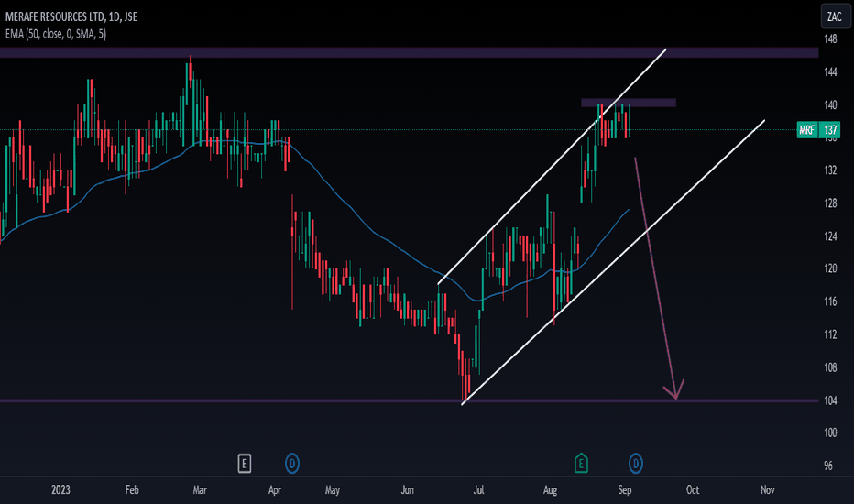Image resolution: width=854 pixels, height=504 pixels.
Task: Click the 100 price axis label
Action: tap(830, 433)
